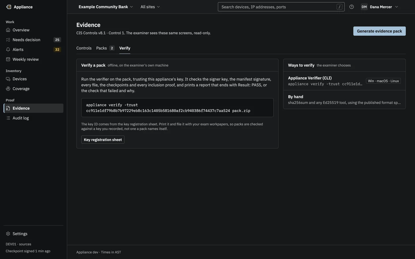Open Overview in the sidebar
415x259 pixels.
tap(33, 30)
